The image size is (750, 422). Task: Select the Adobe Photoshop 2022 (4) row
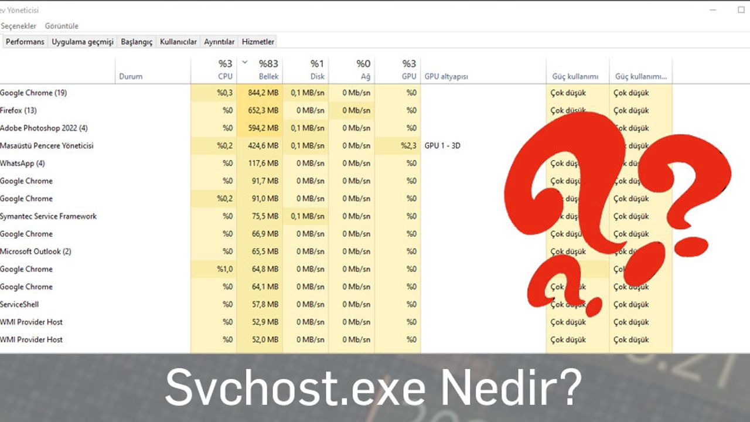336,128
